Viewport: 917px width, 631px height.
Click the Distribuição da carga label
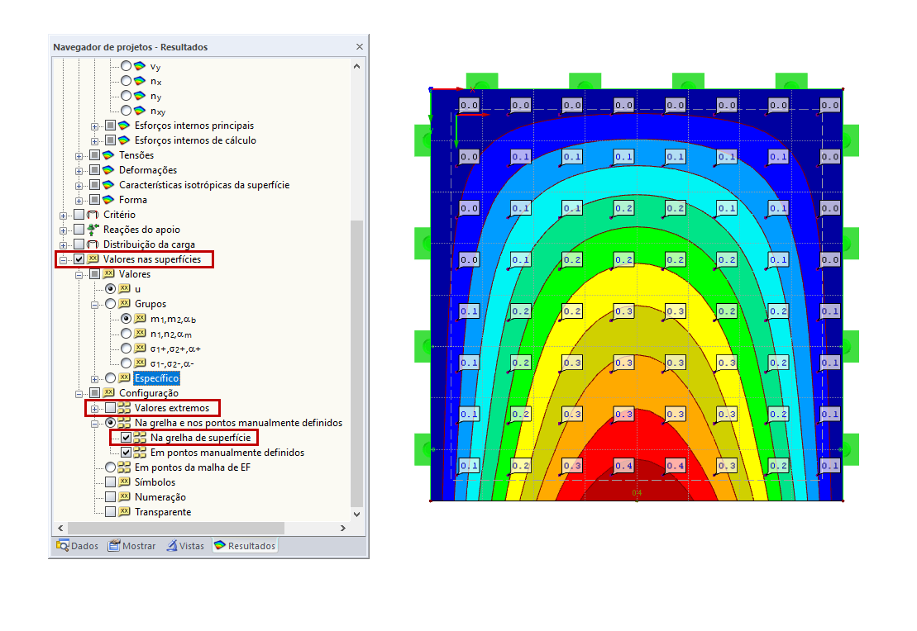pyautogui.click(x=149, y=244)
